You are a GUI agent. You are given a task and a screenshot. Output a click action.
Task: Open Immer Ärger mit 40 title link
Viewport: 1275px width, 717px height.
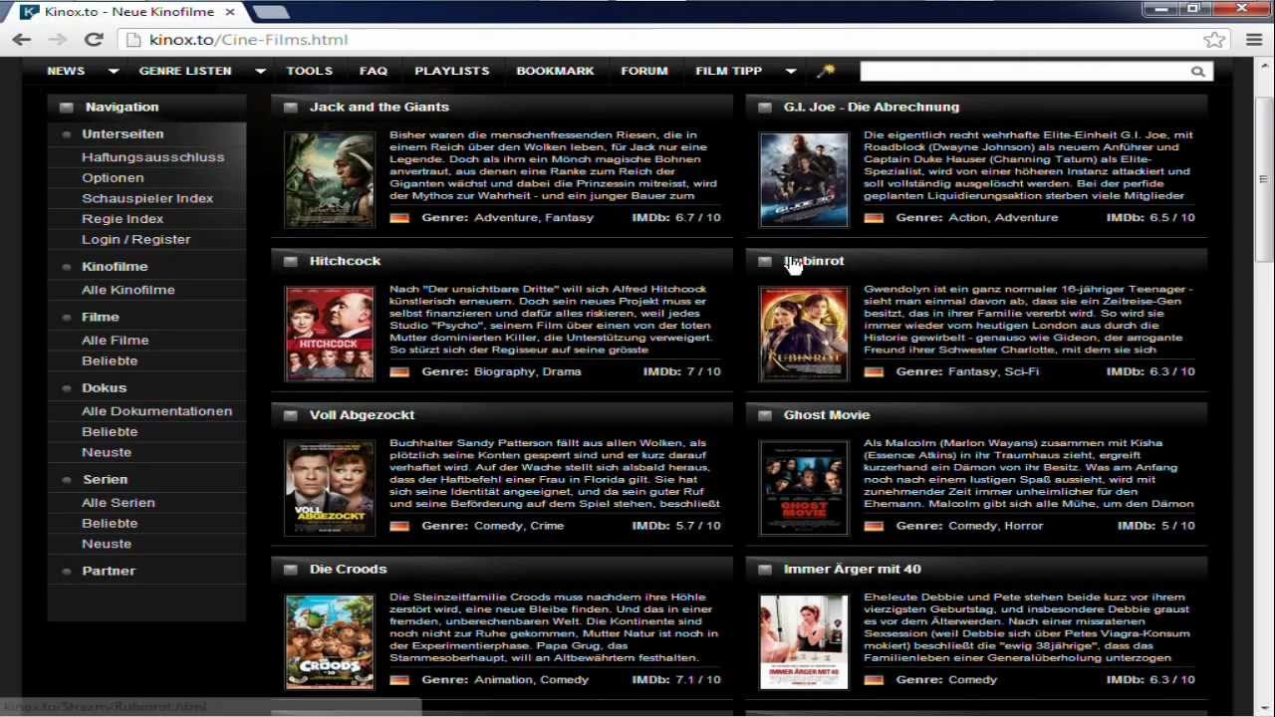pyautogui.click(x=853, y=570)
